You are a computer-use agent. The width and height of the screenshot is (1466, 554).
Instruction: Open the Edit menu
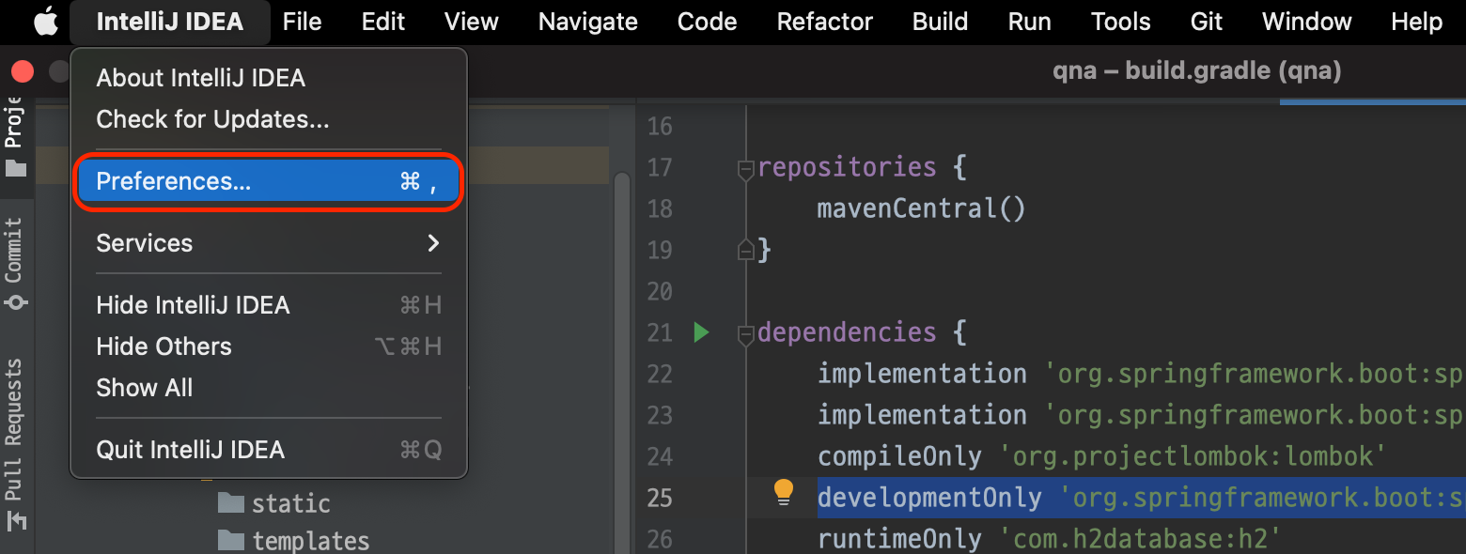(x=383, y=22)
